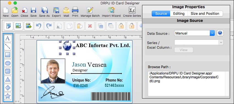
Task: Click the Mail envelope icon
Action: point(66,10)
